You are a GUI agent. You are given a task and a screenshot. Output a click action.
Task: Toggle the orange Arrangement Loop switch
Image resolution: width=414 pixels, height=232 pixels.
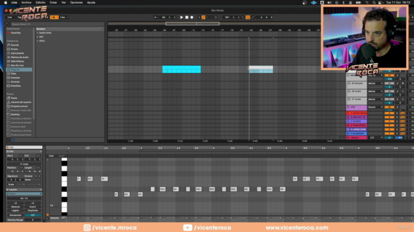coord(248,17)
